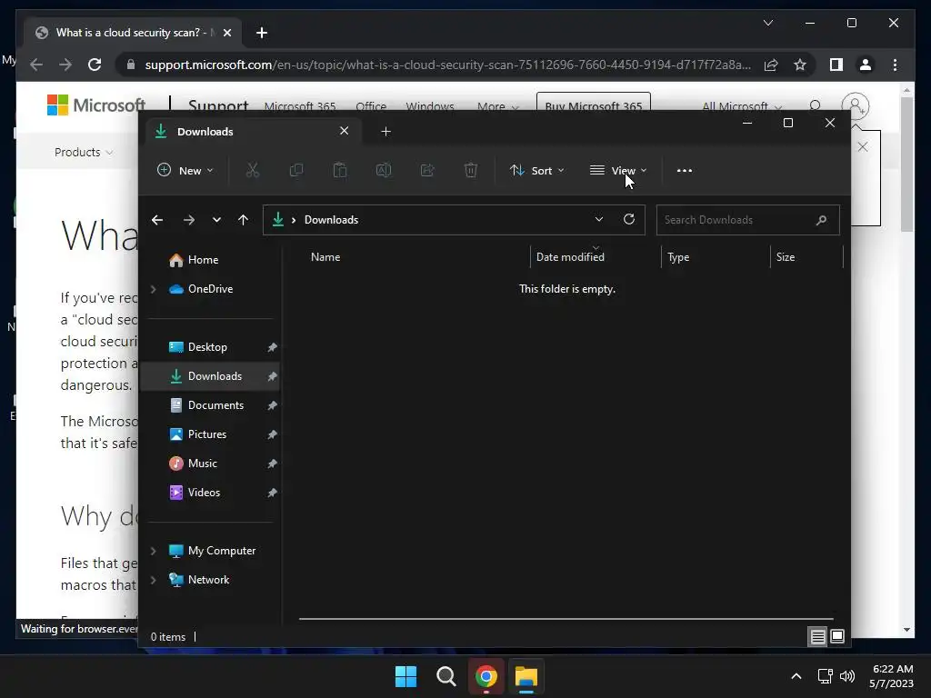Click the browser page vertical scrollbar
Screen dimensions: 931x698
906,164
